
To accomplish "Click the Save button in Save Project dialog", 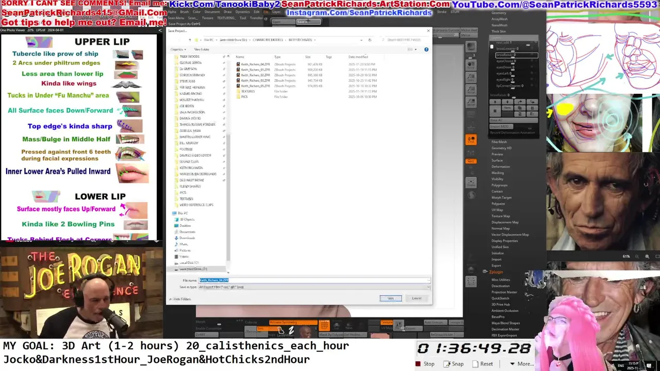I will [x=390, y=298].
